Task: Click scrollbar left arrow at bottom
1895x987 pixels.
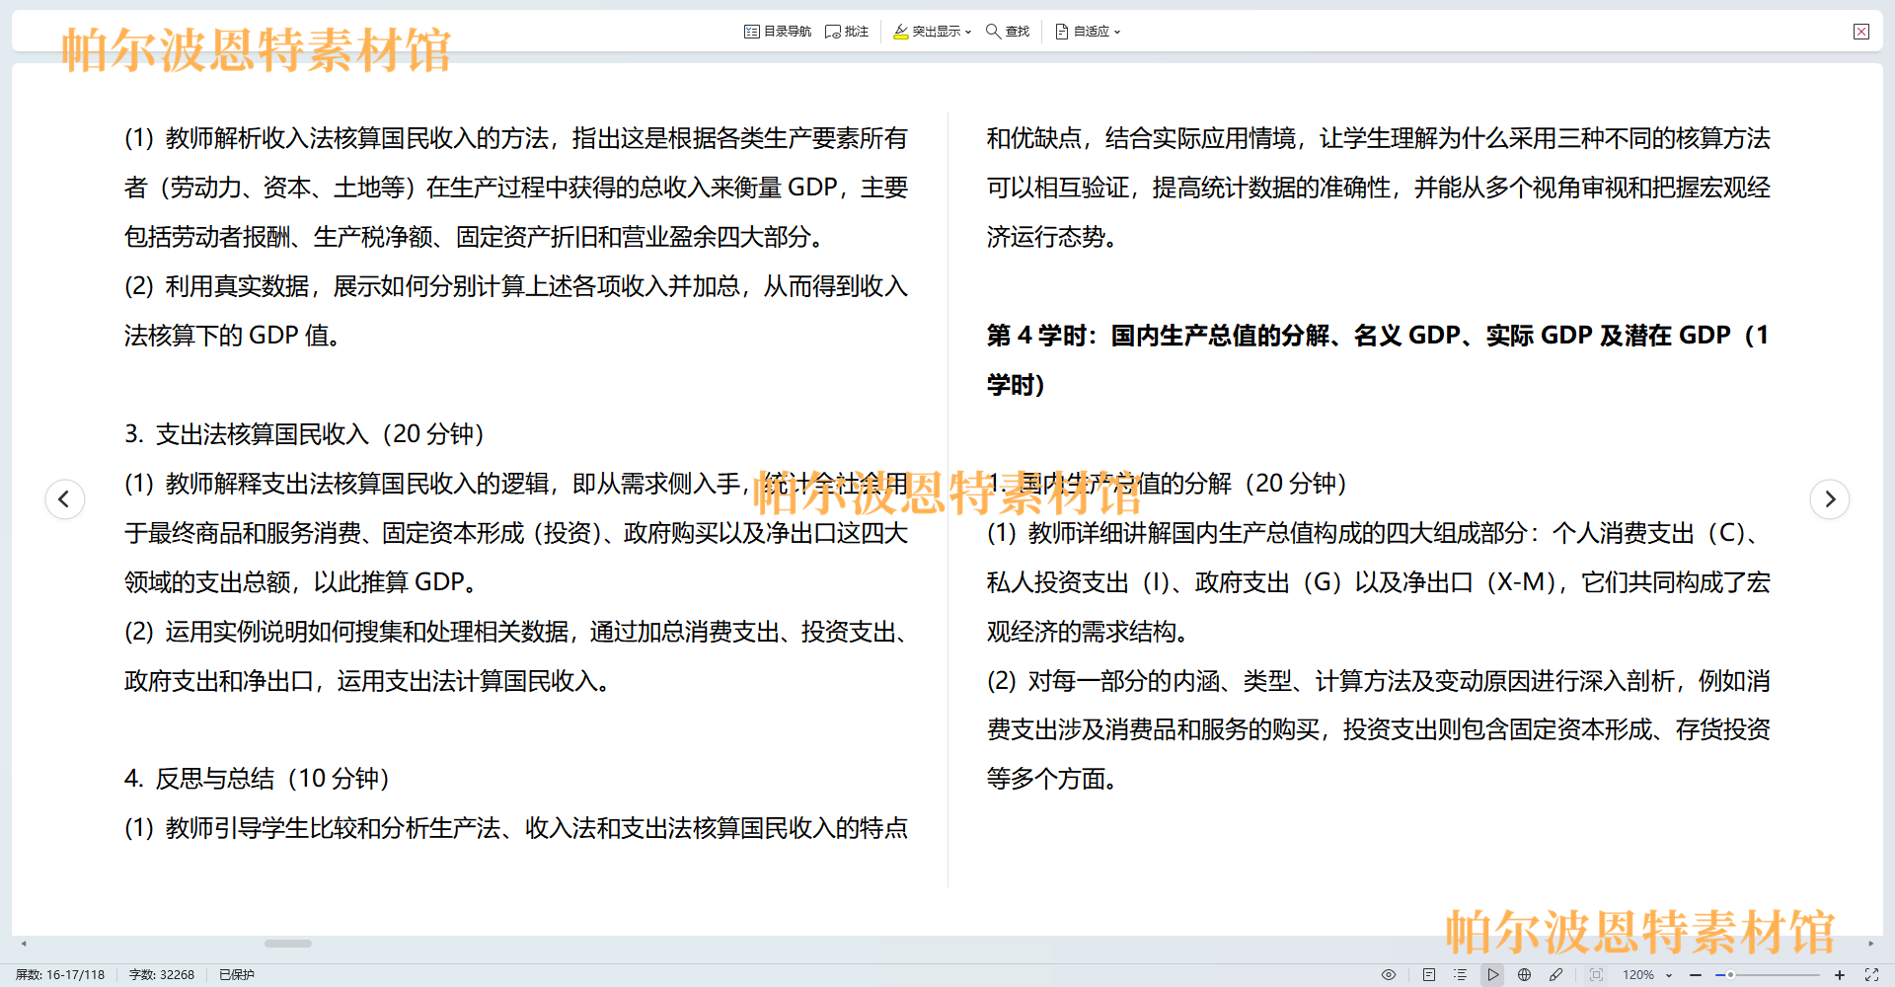Action: (24, 944)
